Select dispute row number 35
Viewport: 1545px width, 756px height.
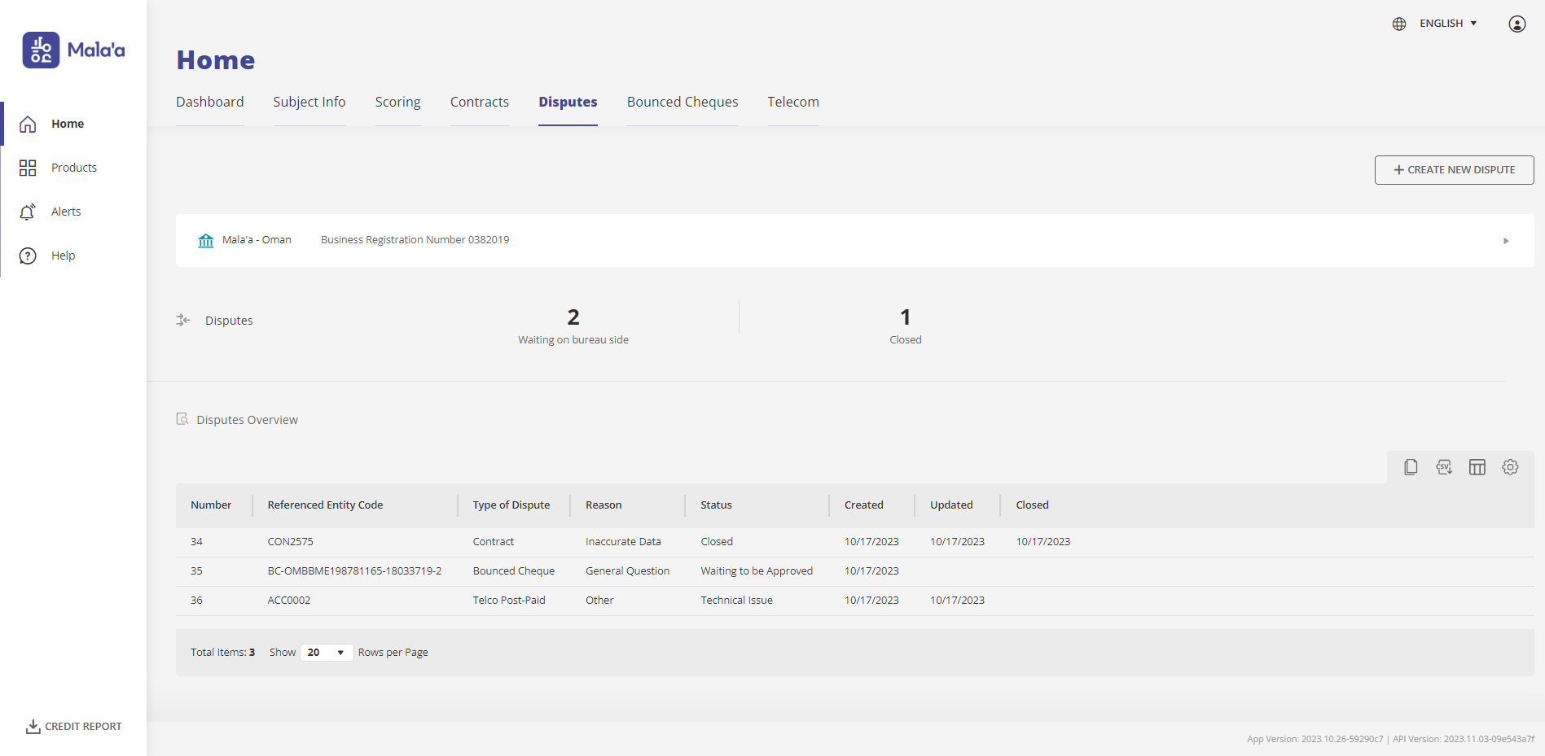tap(855, 571)
